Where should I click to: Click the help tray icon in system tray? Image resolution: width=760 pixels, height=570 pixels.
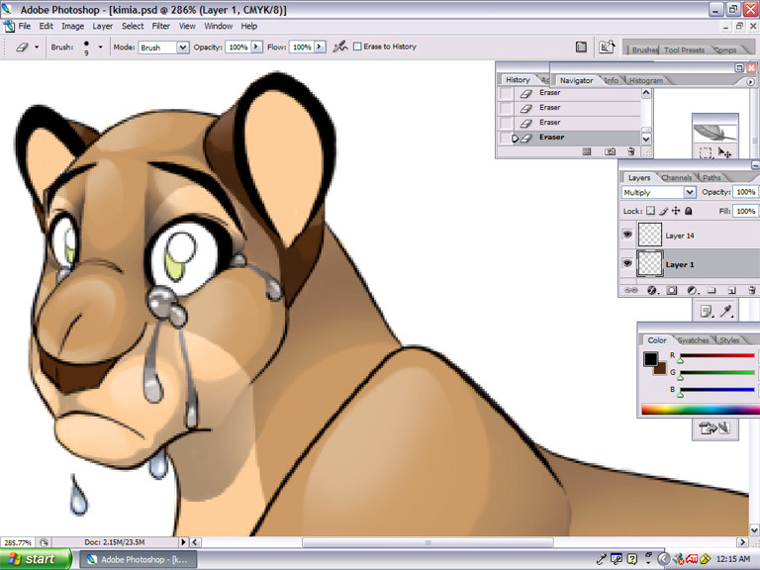click(632, 559)
